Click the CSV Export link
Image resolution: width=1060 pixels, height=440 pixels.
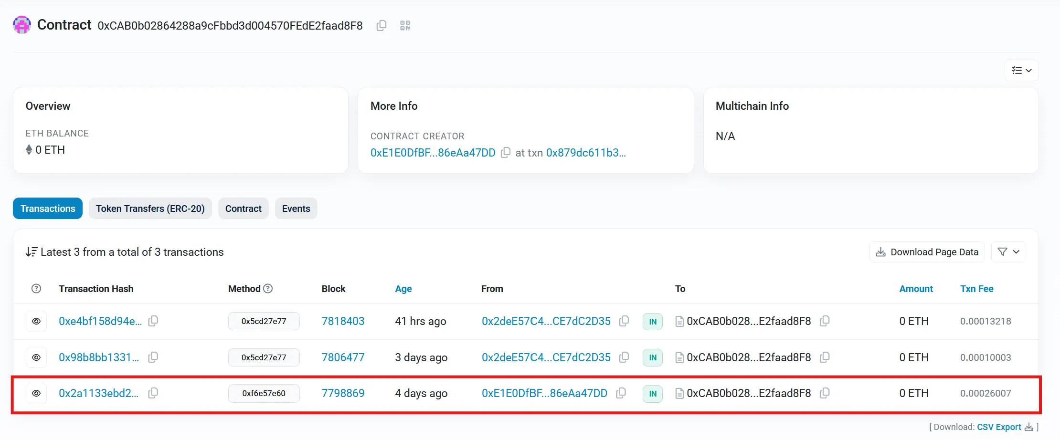(999, 427)
